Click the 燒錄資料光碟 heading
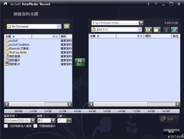Screen dimensions: 184x139 click(26, 14)
